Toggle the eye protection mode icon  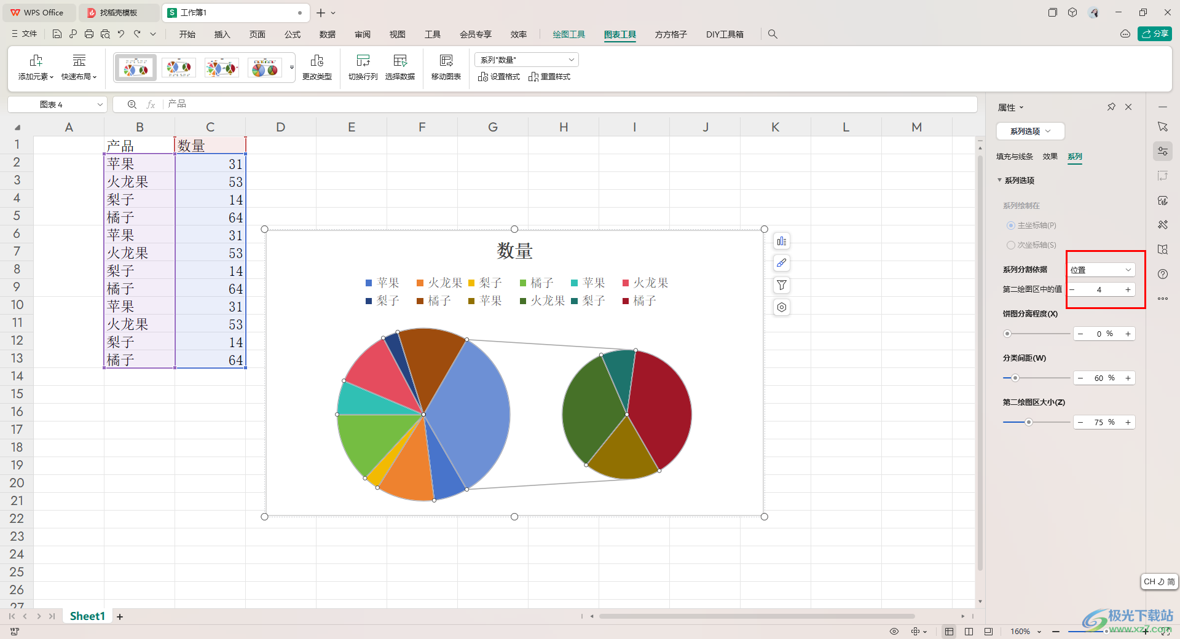point(894,632)
